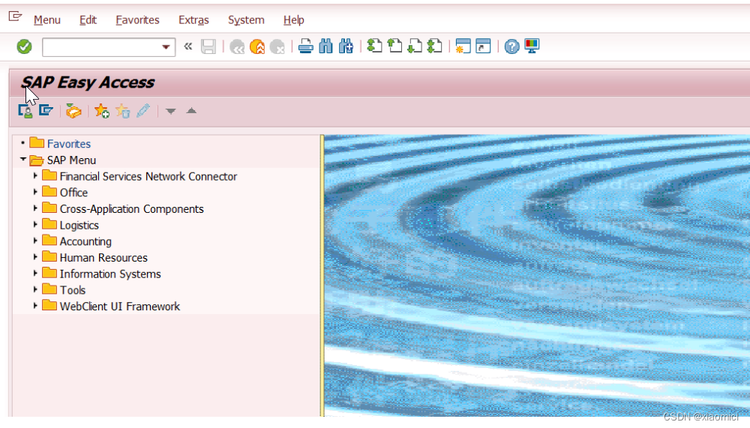
Task: Move favorite up arrow icon
Action: tap(191, 111)
